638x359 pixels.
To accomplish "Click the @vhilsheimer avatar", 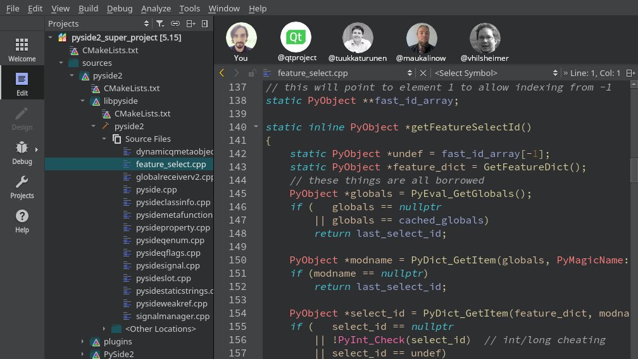I will (x=485, y=38).
